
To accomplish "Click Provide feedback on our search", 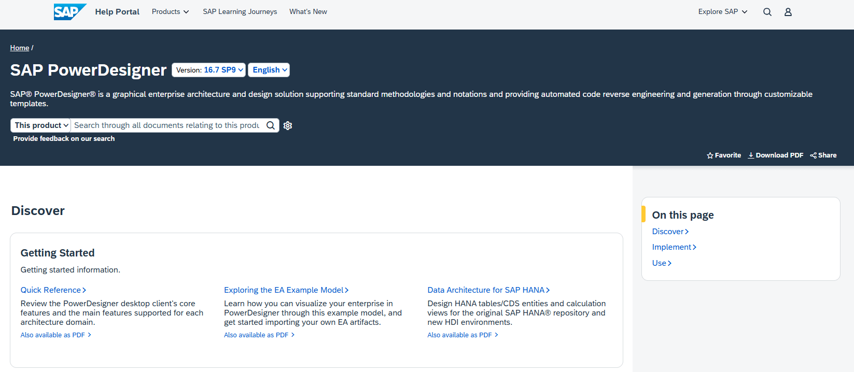I will tap(64, 138).
